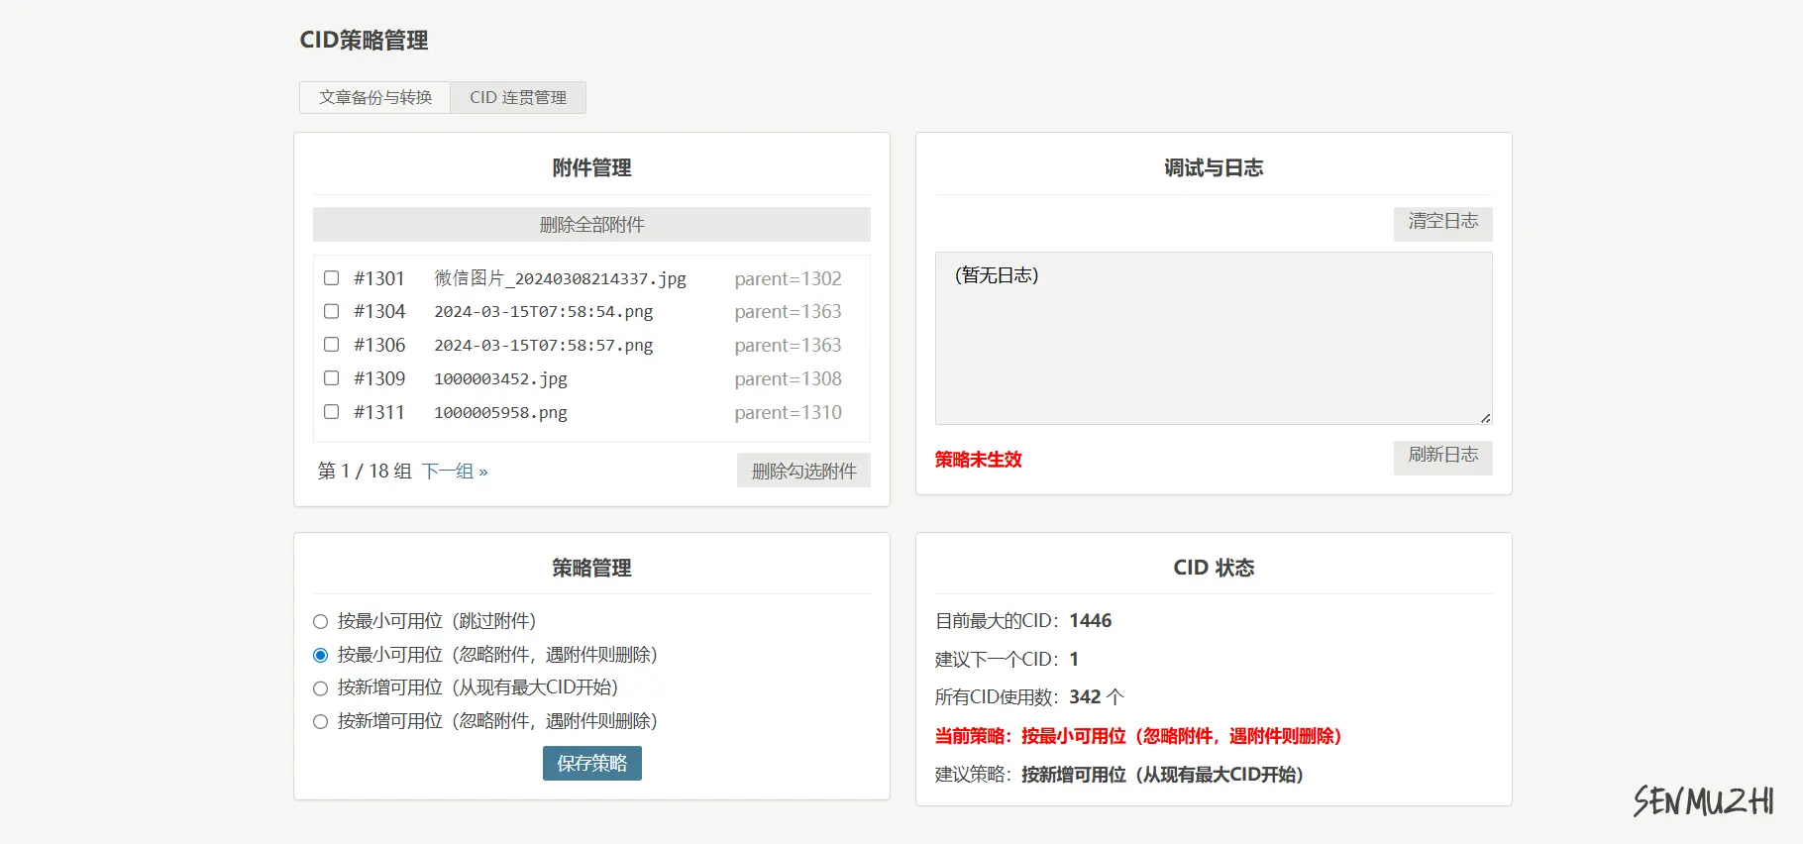Choose 按新增可用位 (忽略附件, 遇附件则删除) radio
The image size is (1803, 844).
320,722
